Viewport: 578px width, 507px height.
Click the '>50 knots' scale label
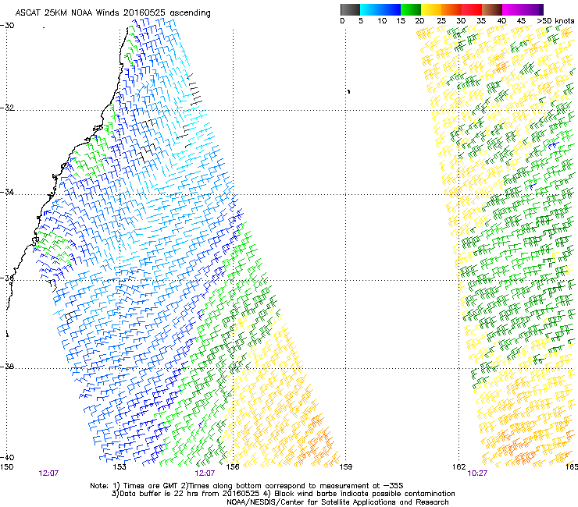coord(555,21)
